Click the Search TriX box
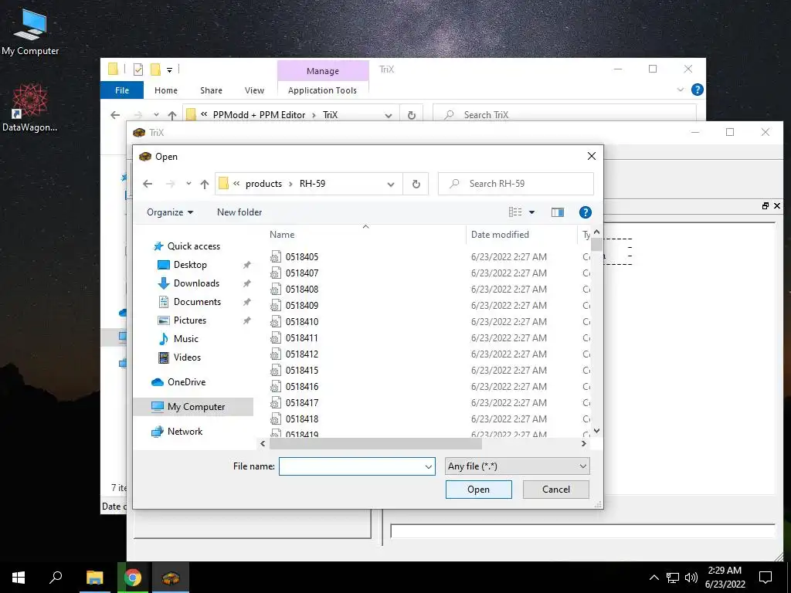This screenshot has height=593, width=791. point(565,115)
